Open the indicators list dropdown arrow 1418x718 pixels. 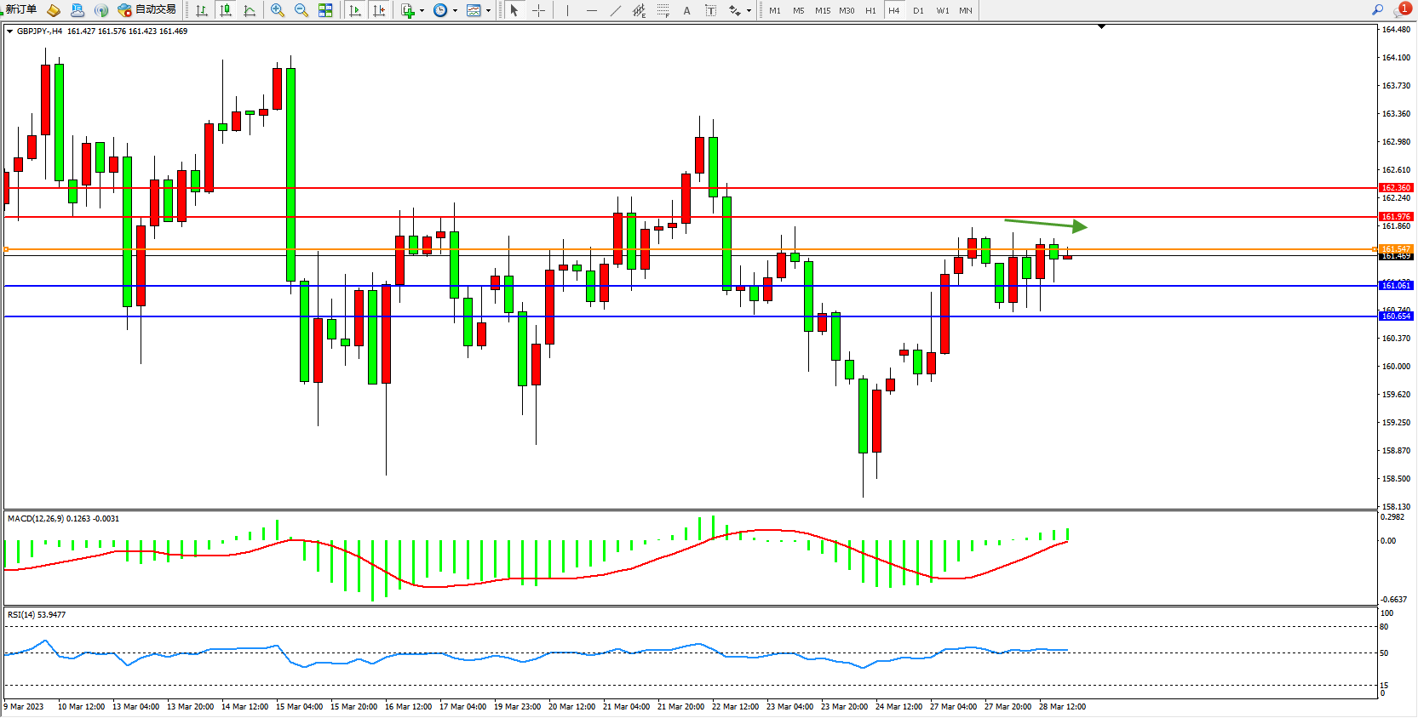[422, 11]
